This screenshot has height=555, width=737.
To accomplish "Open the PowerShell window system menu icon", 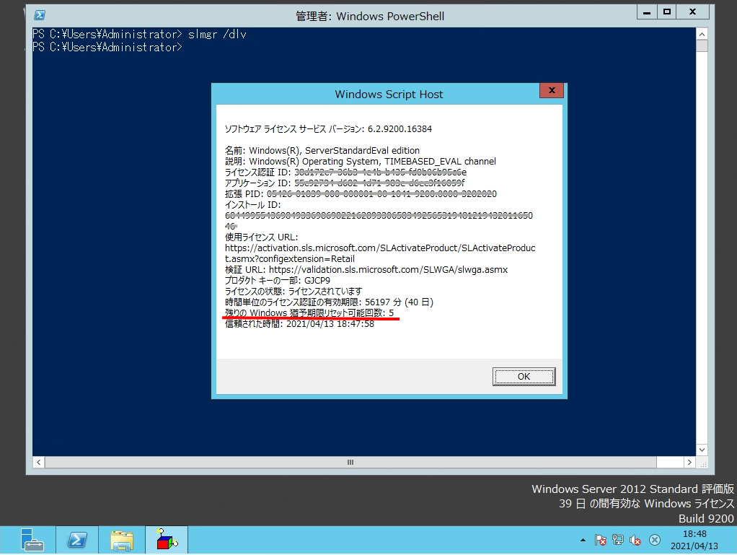I will (x=40, y=15).
